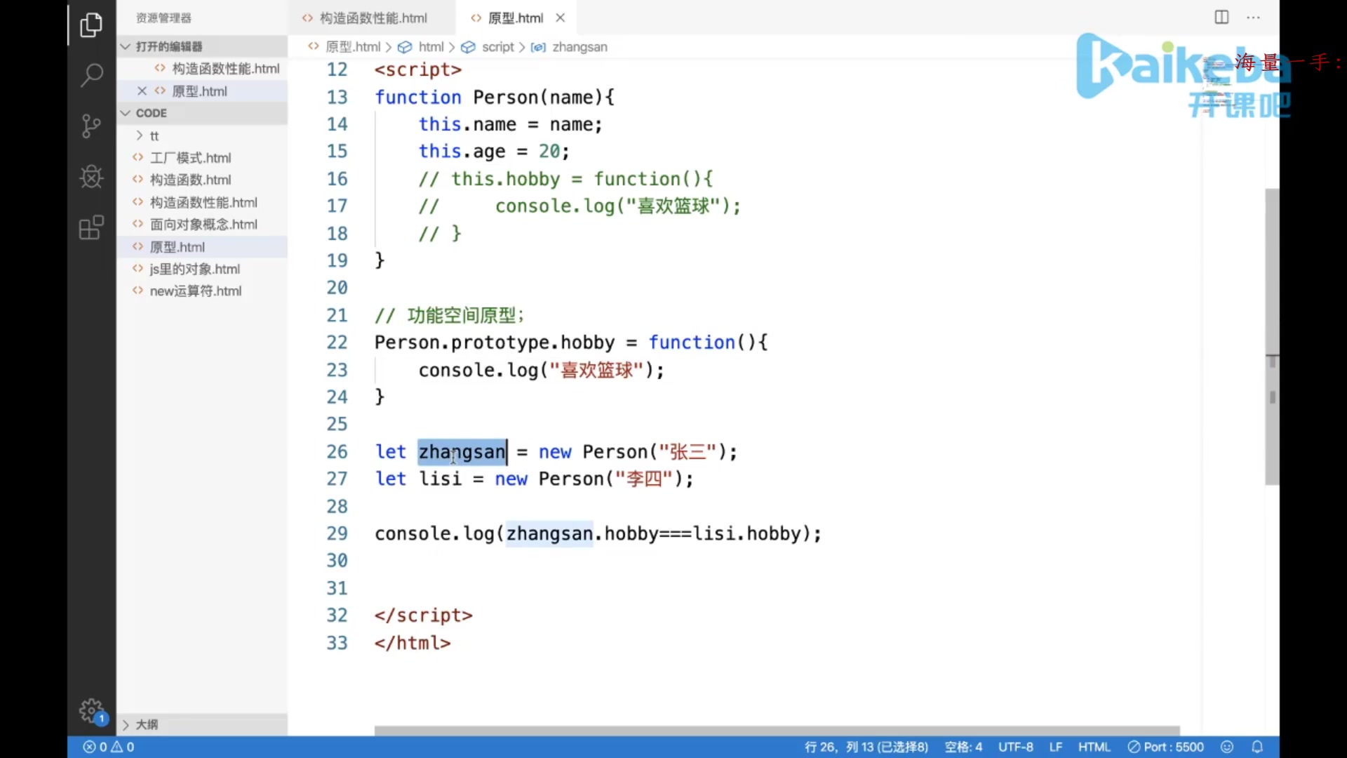1347x758 pixels.
Task: Click the Run and Debug icon
Action: 91,176
